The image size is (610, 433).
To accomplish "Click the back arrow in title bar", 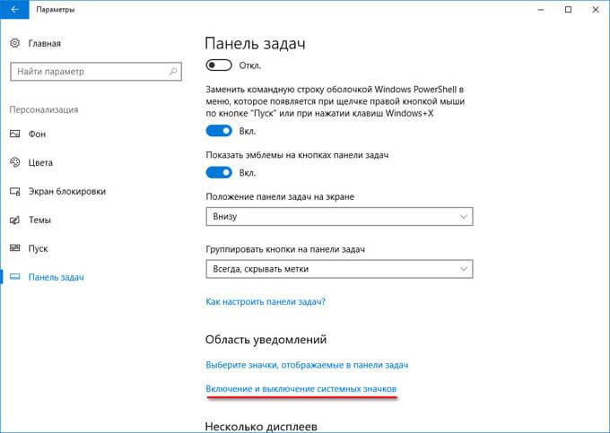I will pyautogui.click(x=14, y=9).
